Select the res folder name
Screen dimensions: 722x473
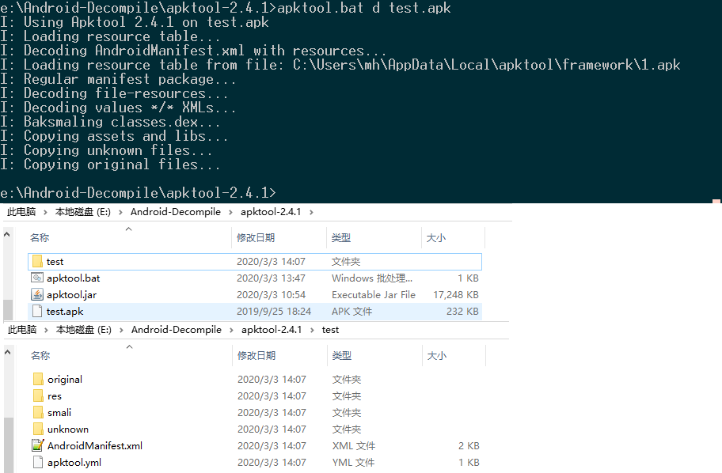coord(55,395)
